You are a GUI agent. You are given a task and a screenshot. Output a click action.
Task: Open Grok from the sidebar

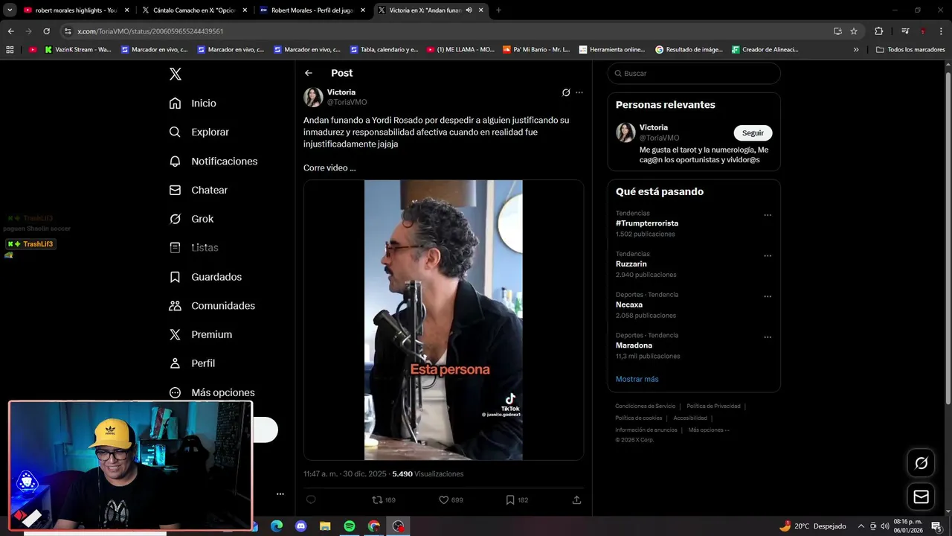(x=191, y=219)
